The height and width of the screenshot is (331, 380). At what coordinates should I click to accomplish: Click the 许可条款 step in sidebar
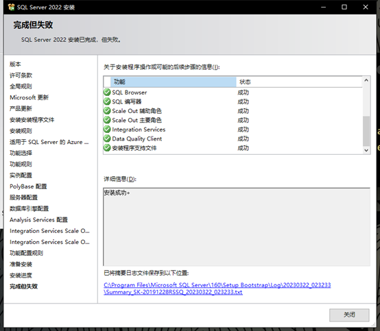(x=21, y=75)
